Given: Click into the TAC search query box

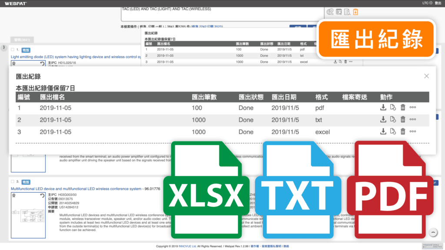Looking at the screenshot, I should click(x=217, y=14).
